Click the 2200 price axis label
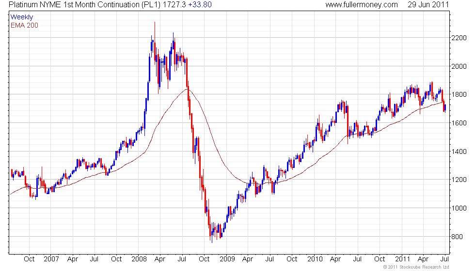The width and height of the screenshot is (475, 271). coord(459,38)
